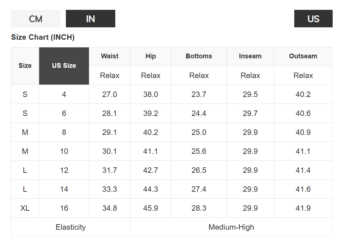Screen dimensions: 344x245
Task: Click the Size column header
Action: (25, 66)
